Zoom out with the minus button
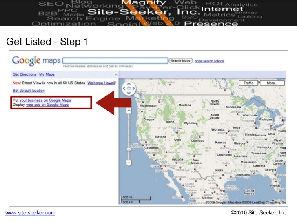 tap(129, 163)
